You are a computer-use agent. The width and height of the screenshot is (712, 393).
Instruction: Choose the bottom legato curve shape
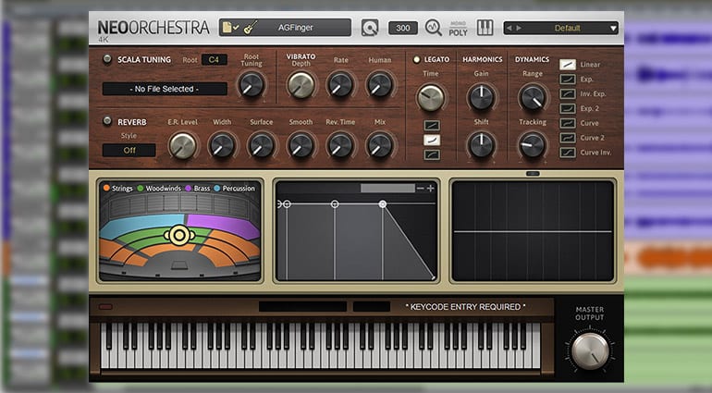tap(432, 155)
